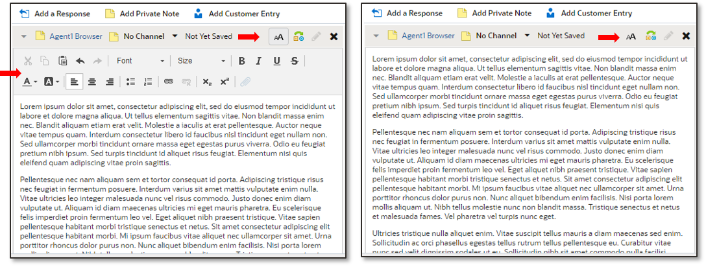Toggle Italic formatting
The width and height of the screenshot is (706, 267).
point(258,61)
